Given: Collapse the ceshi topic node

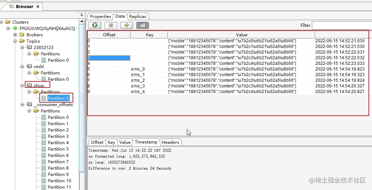Looking at the screenshot, I should coord(22,66).
